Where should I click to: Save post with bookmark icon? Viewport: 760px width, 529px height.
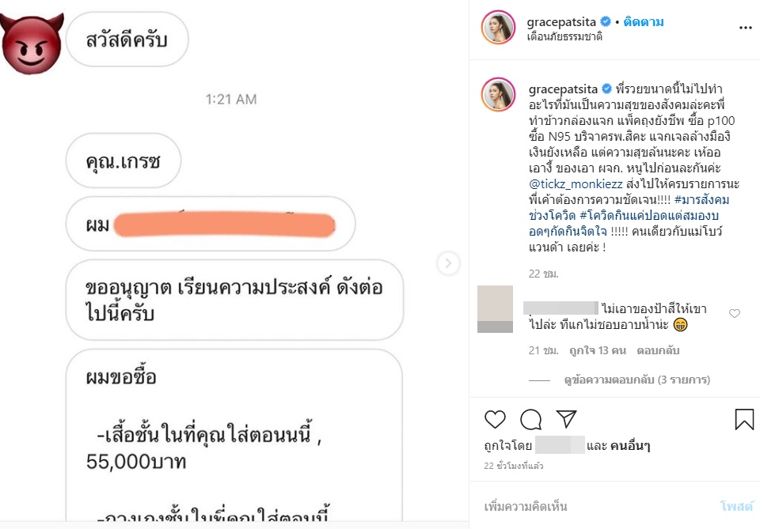[744, 419]
